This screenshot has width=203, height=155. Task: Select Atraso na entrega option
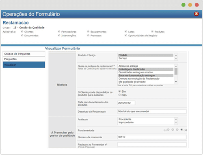[146, 66]
